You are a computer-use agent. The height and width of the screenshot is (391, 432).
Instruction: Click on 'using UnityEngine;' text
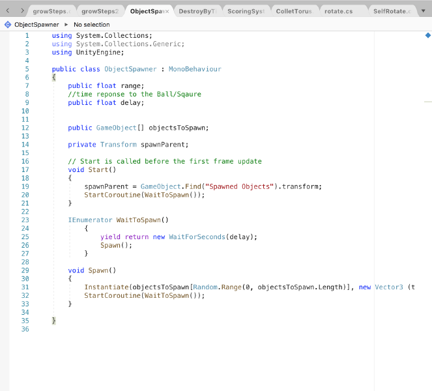pyautogui.click(x=88, y=52)
